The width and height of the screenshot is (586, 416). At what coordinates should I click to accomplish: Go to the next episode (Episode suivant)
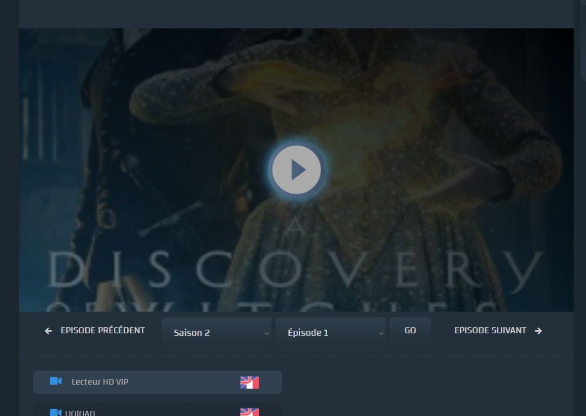click(498, 331)
